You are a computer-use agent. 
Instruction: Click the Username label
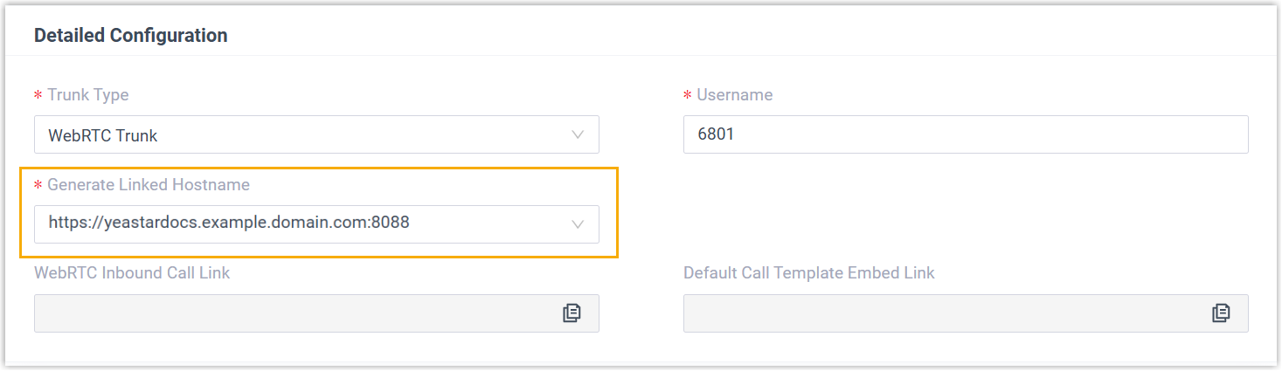tap(734, 94)
